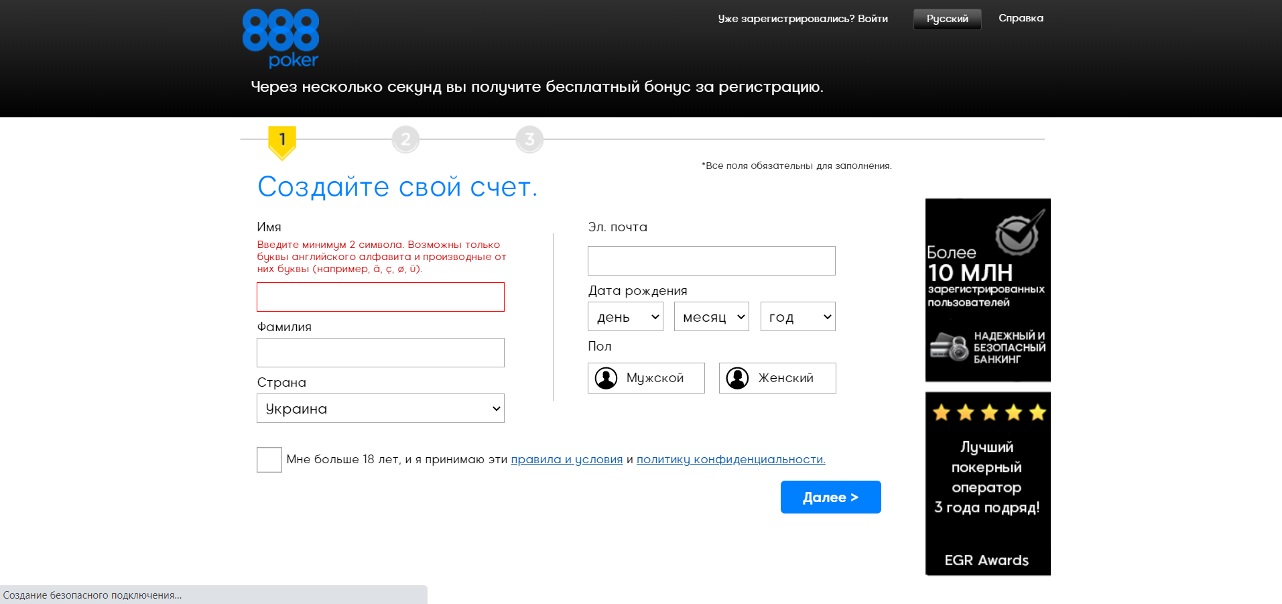Click the male avatar icon
1282x604 pixels.
pos(606,378)
